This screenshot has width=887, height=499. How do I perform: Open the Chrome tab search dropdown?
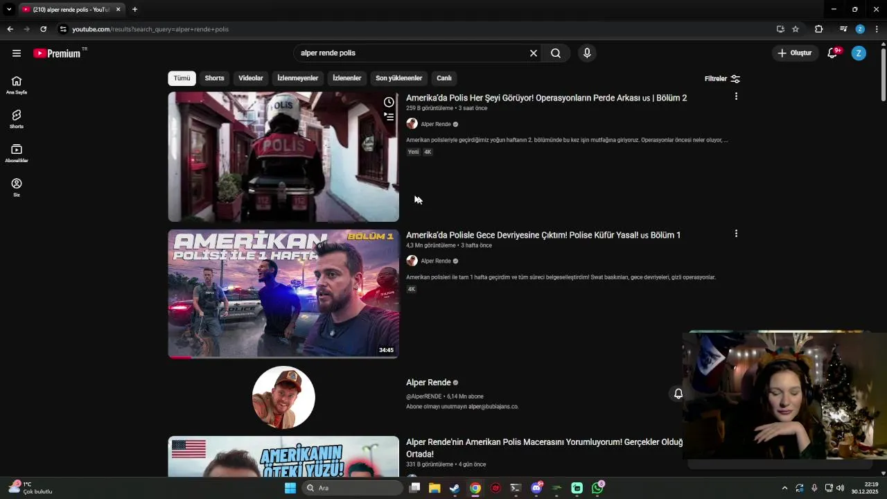coord(9,10)
